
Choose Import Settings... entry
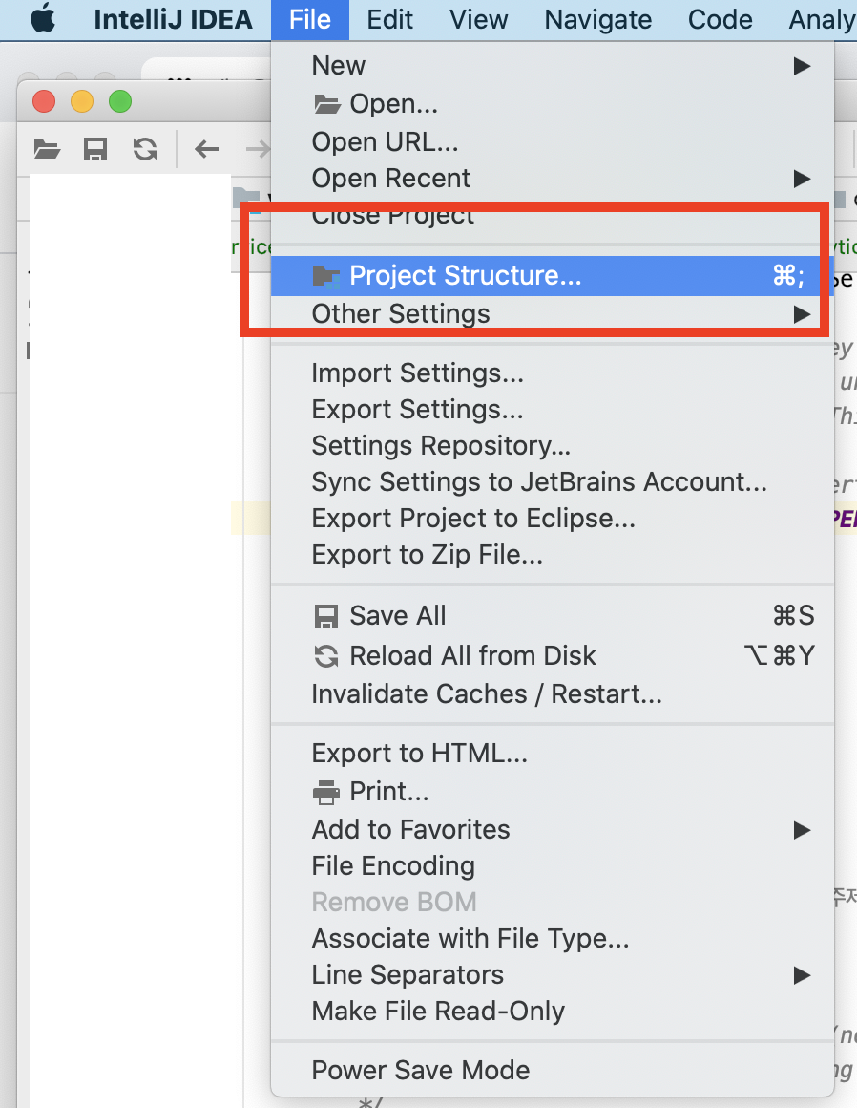coord(552,373)
